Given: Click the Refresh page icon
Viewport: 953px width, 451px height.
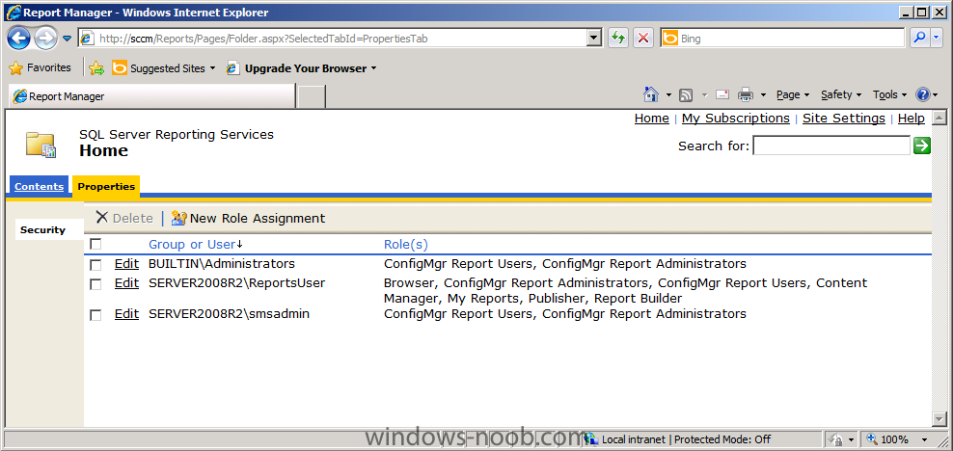Looking at the screenshot, I should [x=618, y=39].
